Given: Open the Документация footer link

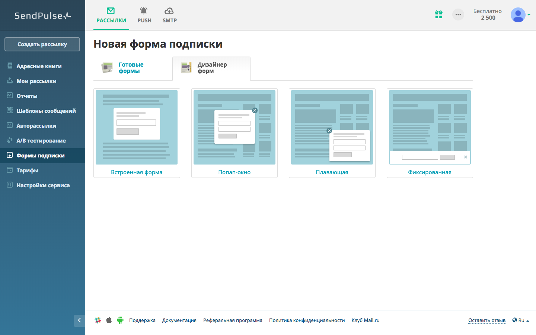Looking at the screenshot, I should (179, 320).
